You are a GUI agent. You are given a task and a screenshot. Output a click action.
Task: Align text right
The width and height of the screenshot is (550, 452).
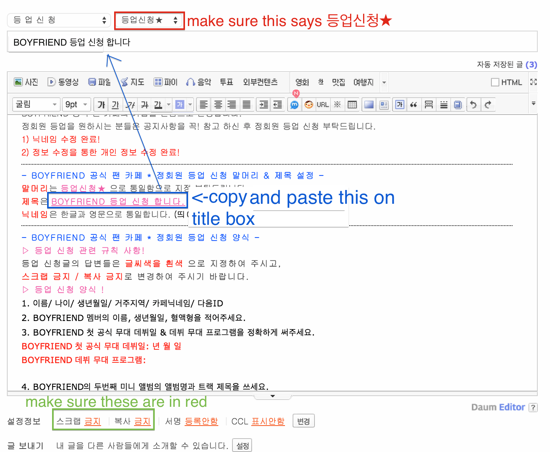[232, 105]
